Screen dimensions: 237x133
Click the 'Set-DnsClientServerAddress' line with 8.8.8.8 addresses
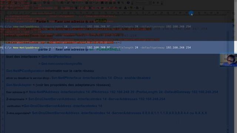tap(119, 113)
